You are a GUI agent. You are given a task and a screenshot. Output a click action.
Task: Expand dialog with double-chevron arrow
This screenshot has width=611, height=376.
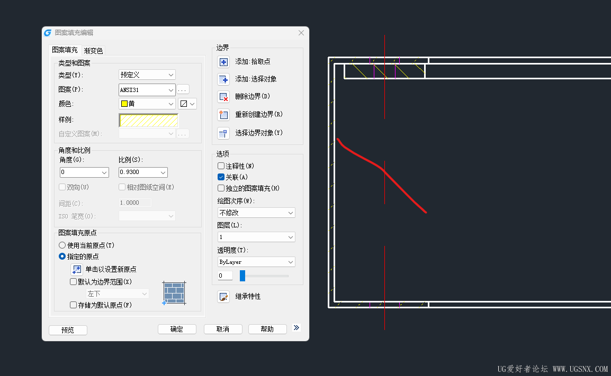296,328
